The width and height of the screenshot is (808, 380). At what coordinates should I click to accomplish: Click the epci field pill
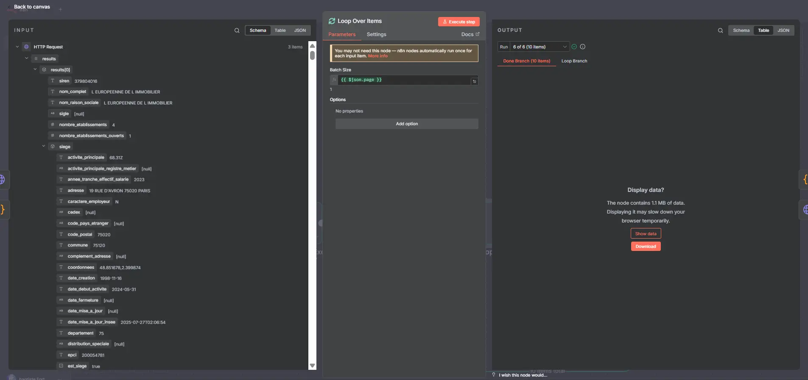pos(67,355)
